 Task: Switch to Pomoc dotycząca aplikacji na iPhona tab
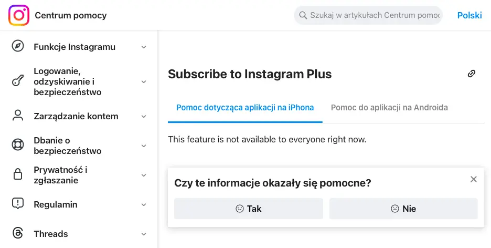(x=245, y=108)
